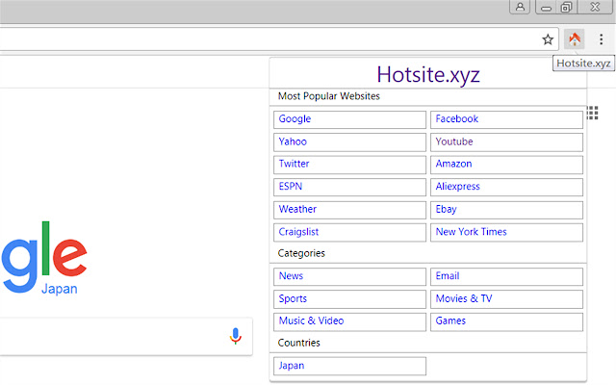The image size is (616, 385).
Task: Go to Twitter from the popup
Action: pyautogui.click(x=349, y=165)
